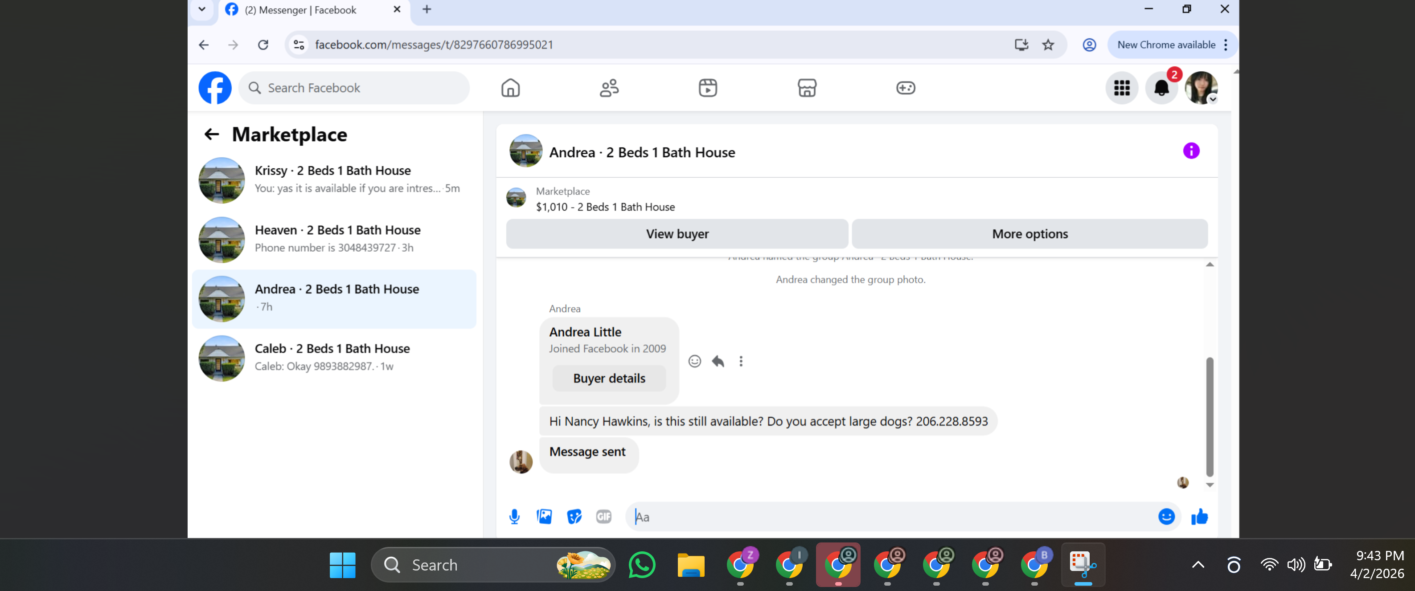Go back using the Marketplace arrow

[212, 135]
